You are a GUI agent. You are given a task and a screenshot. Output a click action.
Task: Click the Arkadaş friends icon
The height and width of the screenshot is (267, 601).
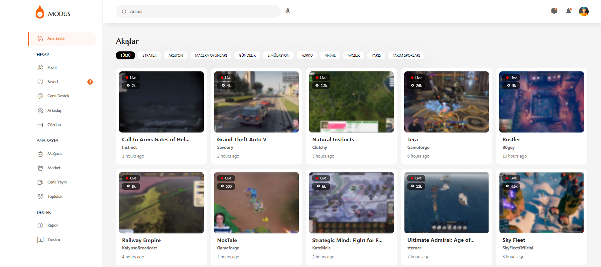[x=40, y=111]
